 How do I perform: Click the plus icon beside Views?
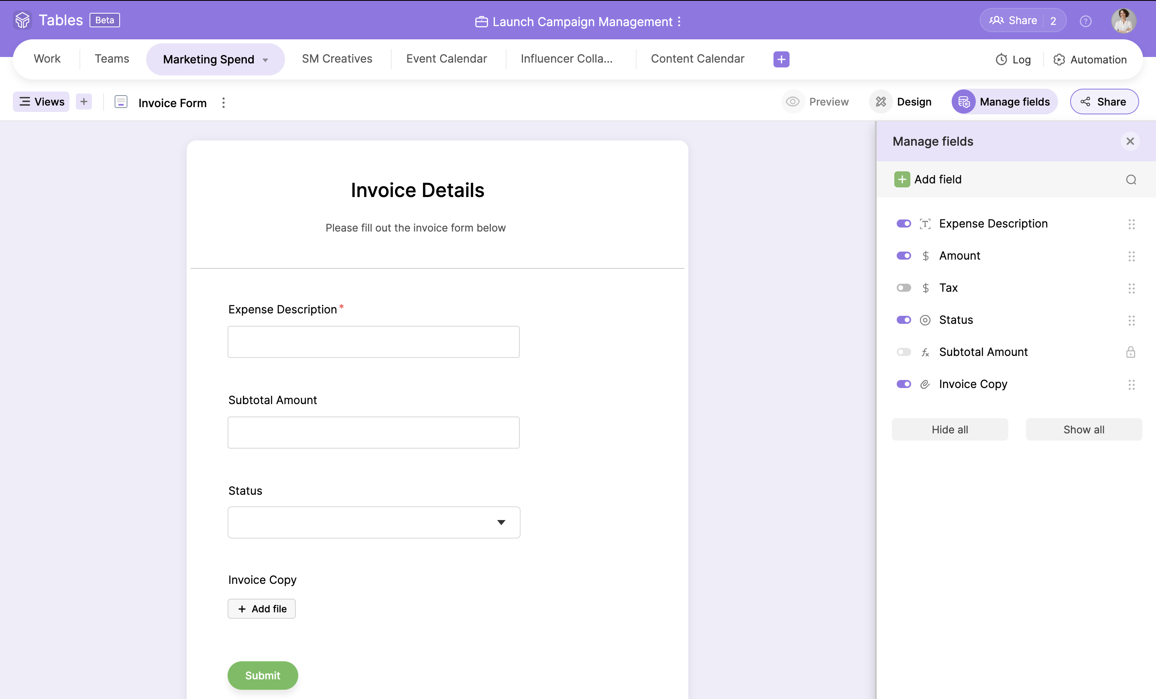click(x=83, y=102)
